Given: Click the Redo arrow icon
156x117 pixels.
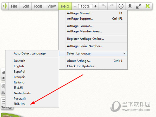Looking at the screenshot, I should click(x=112, y=6).
